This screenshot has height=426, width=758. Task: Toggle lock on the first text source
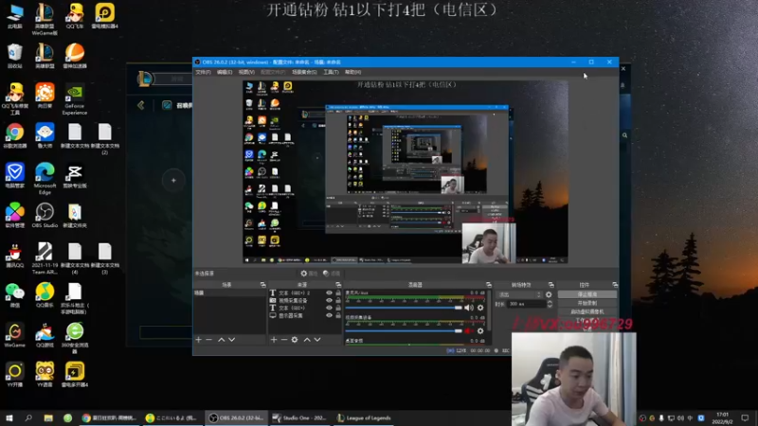tap(338, 293)
